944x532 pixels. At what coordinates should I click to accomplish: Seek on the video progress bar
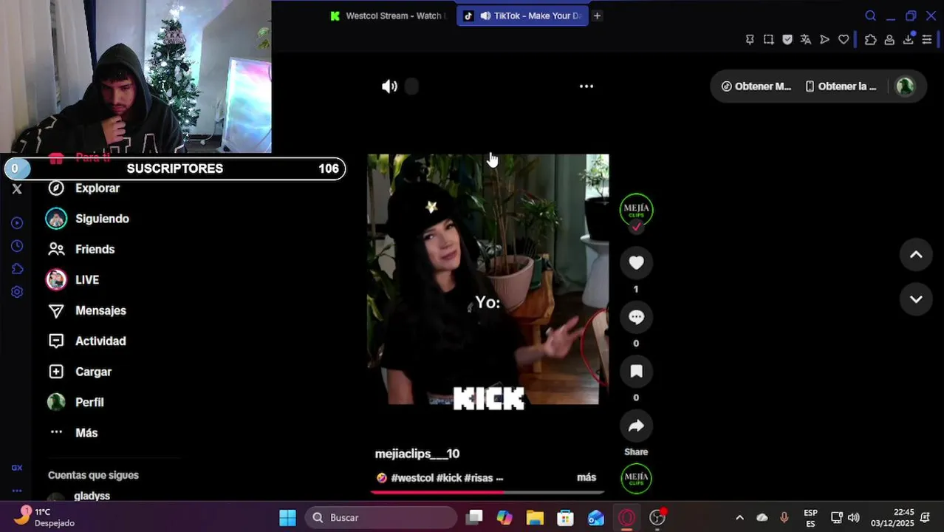point(487,491)
